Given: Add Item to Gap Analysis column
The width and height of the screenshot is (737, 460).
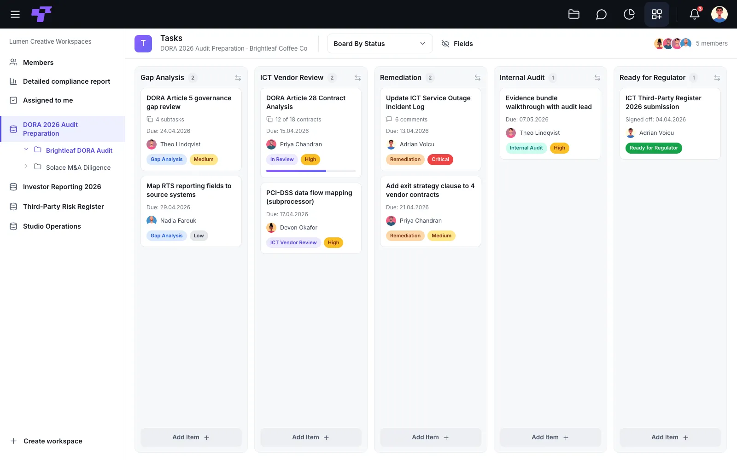Looking at the screenshot, I should pyautogui.click(x=191, y=437).
